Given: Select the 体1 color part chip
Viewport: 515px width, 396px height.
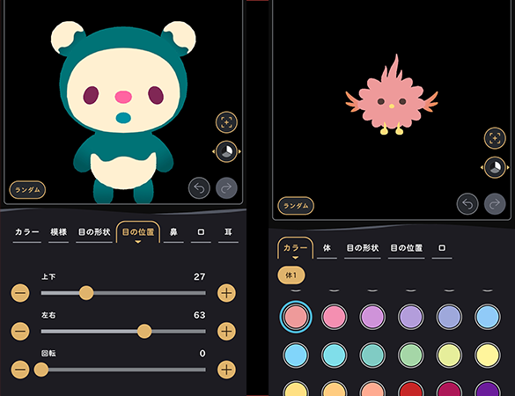Looking at the screenshot, I should 291,275.
